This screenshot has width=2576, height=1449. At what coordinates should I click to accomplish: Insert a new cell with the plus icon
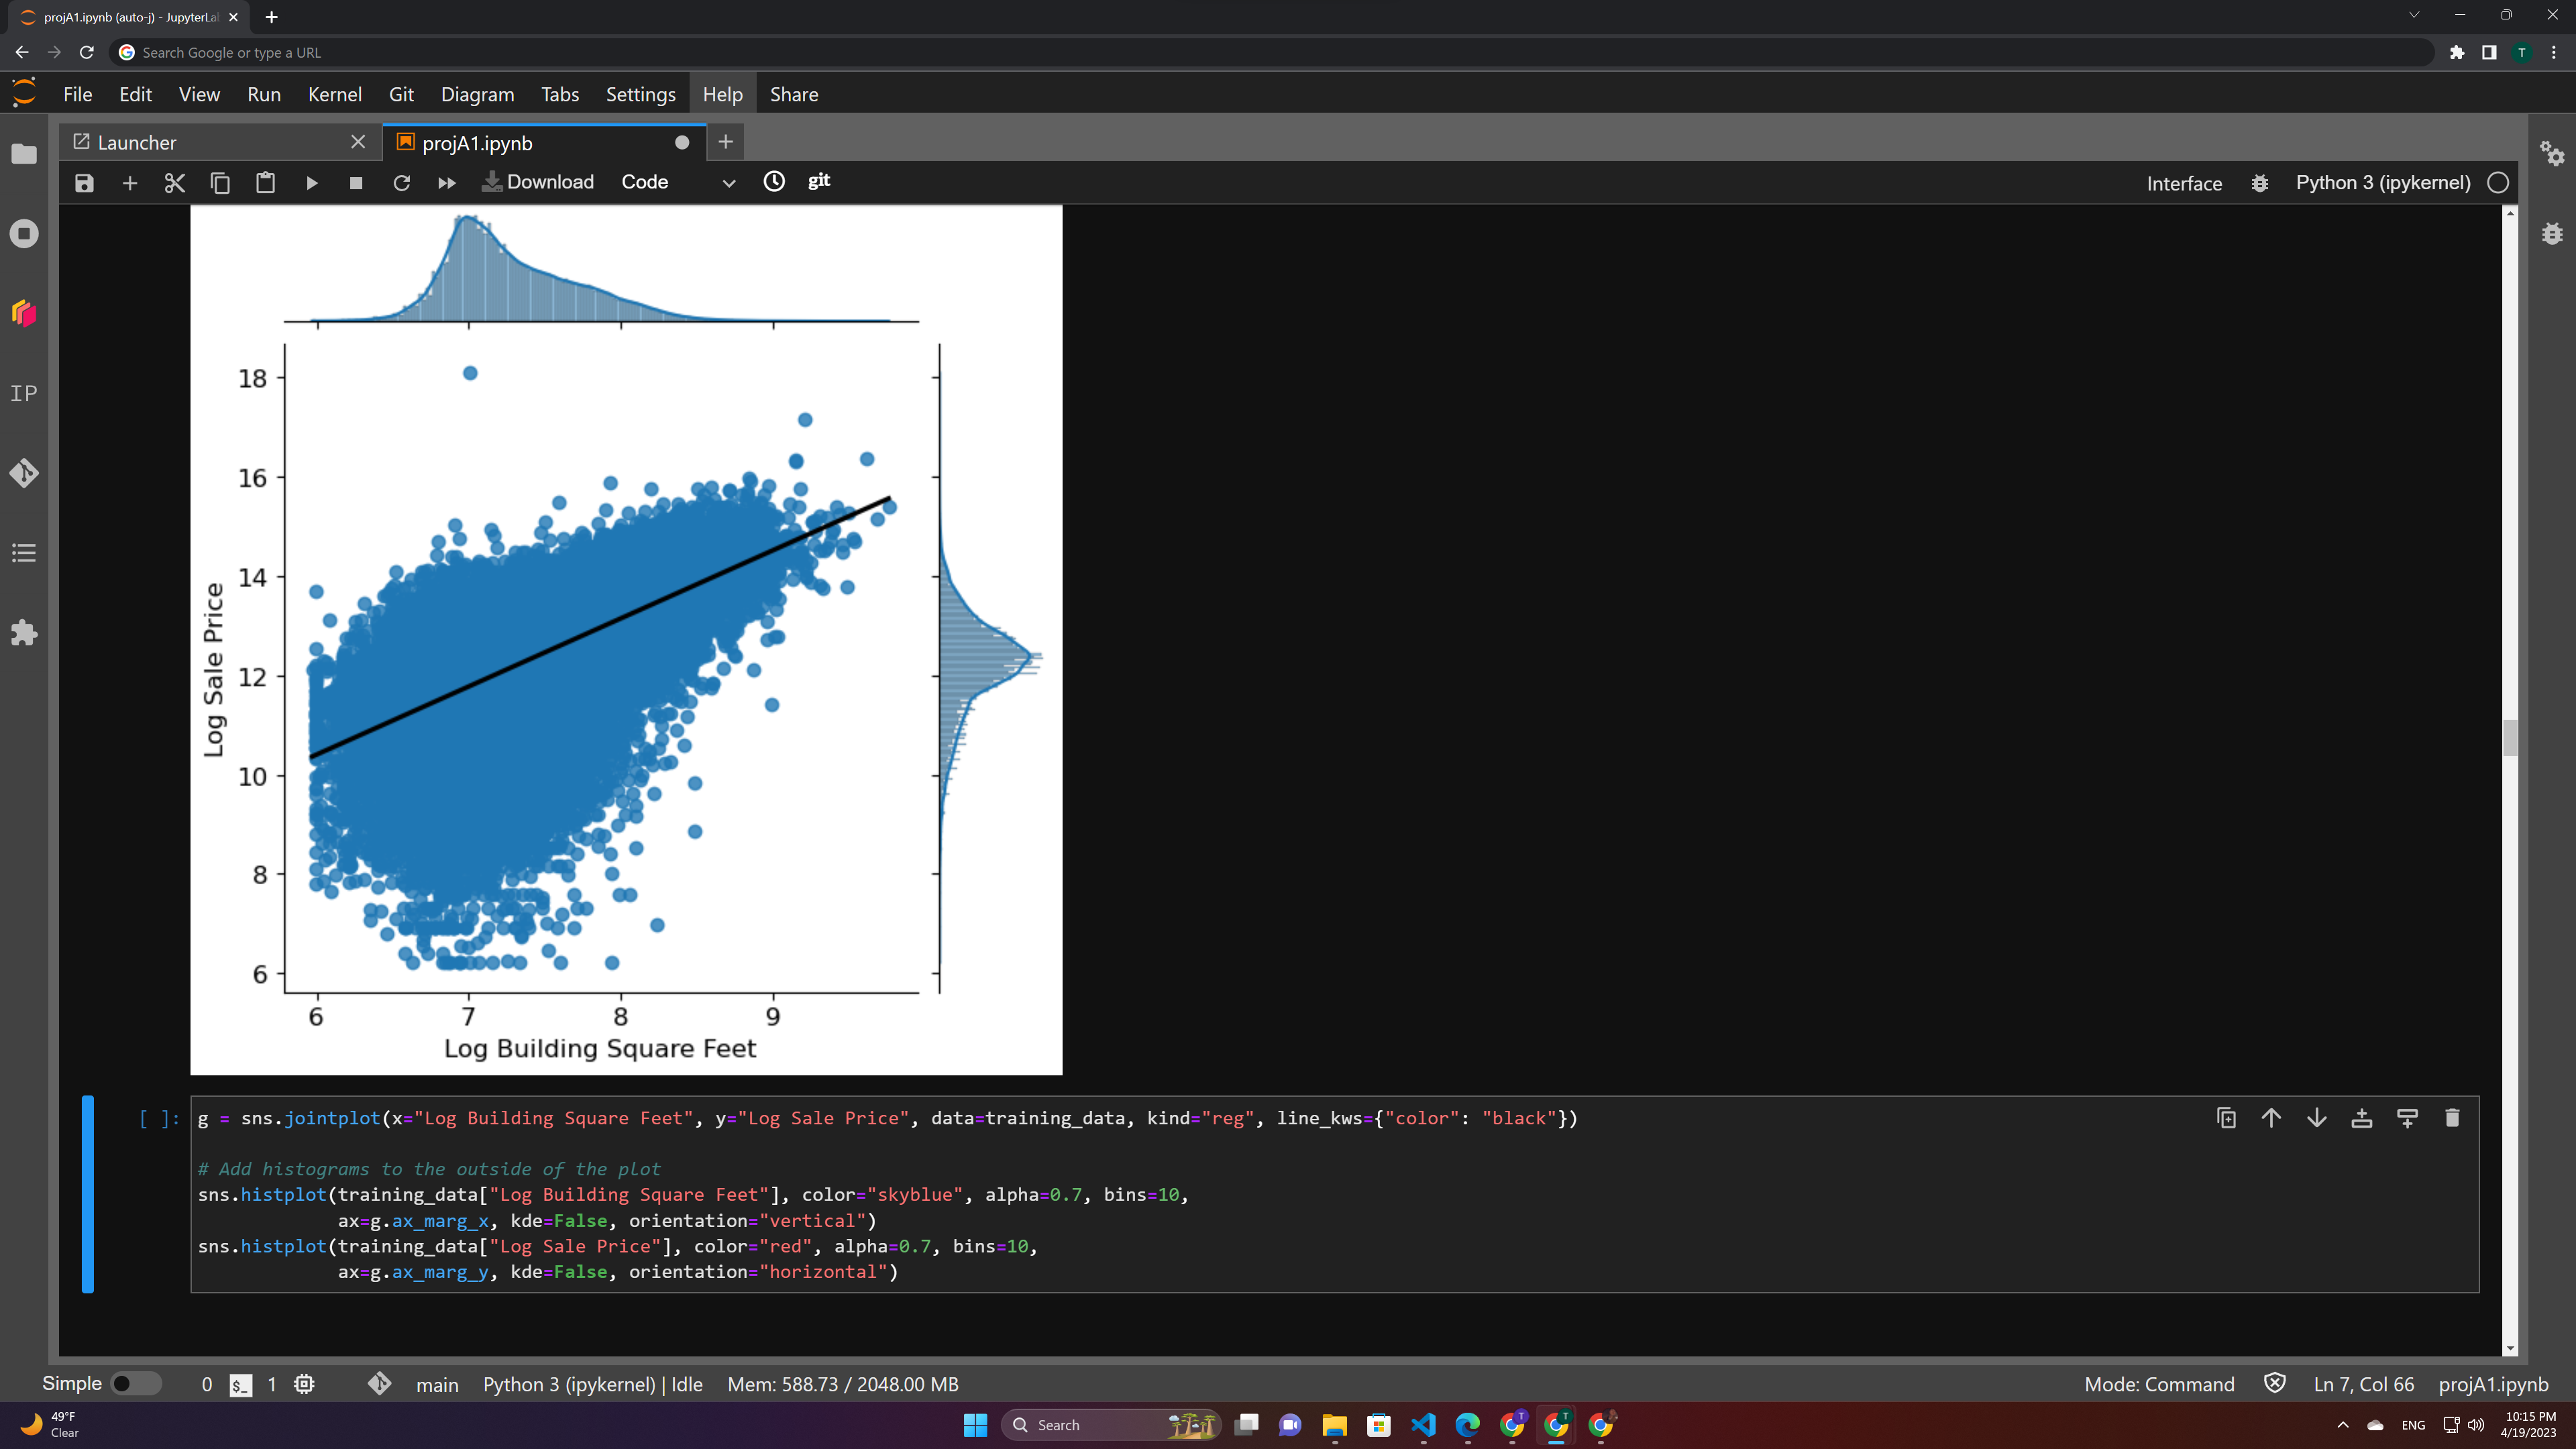coord(129,183)
